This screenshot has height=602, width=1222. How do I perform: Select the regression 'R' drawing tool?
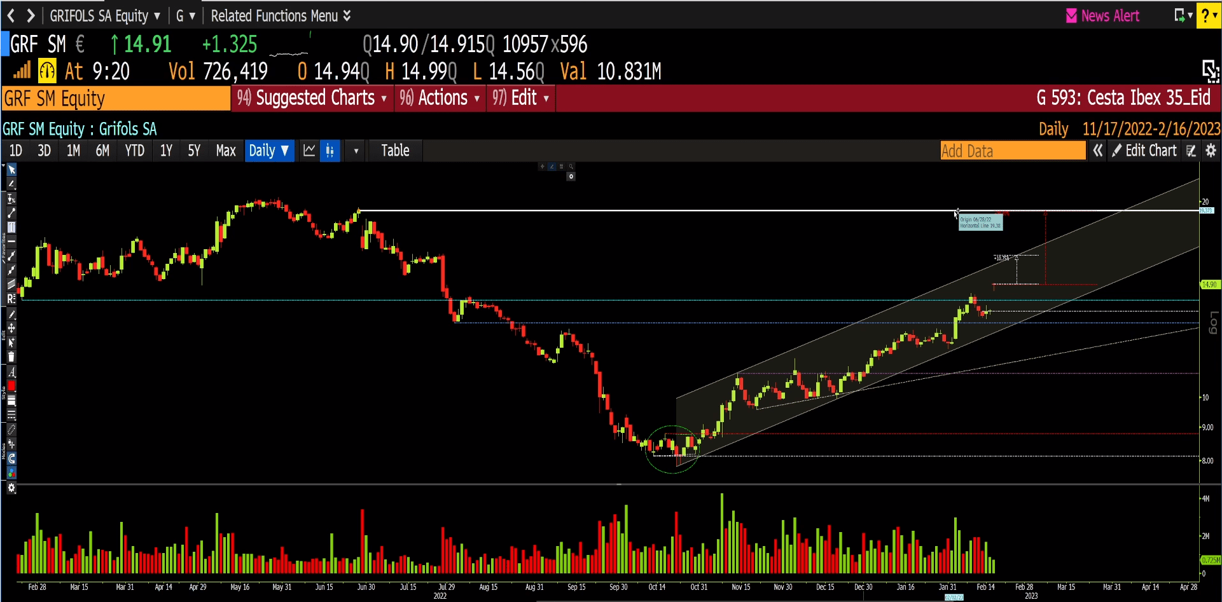coord(11,299)
